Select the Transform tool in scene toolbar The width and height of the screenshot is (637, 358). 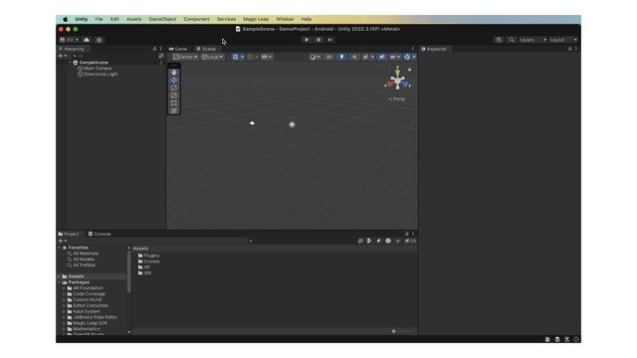pyautogui.click(x=174, y=110)
